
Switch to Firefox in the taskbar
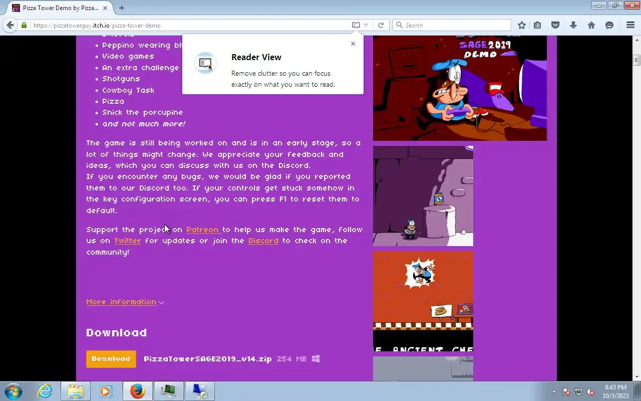[x=137, y=391]
